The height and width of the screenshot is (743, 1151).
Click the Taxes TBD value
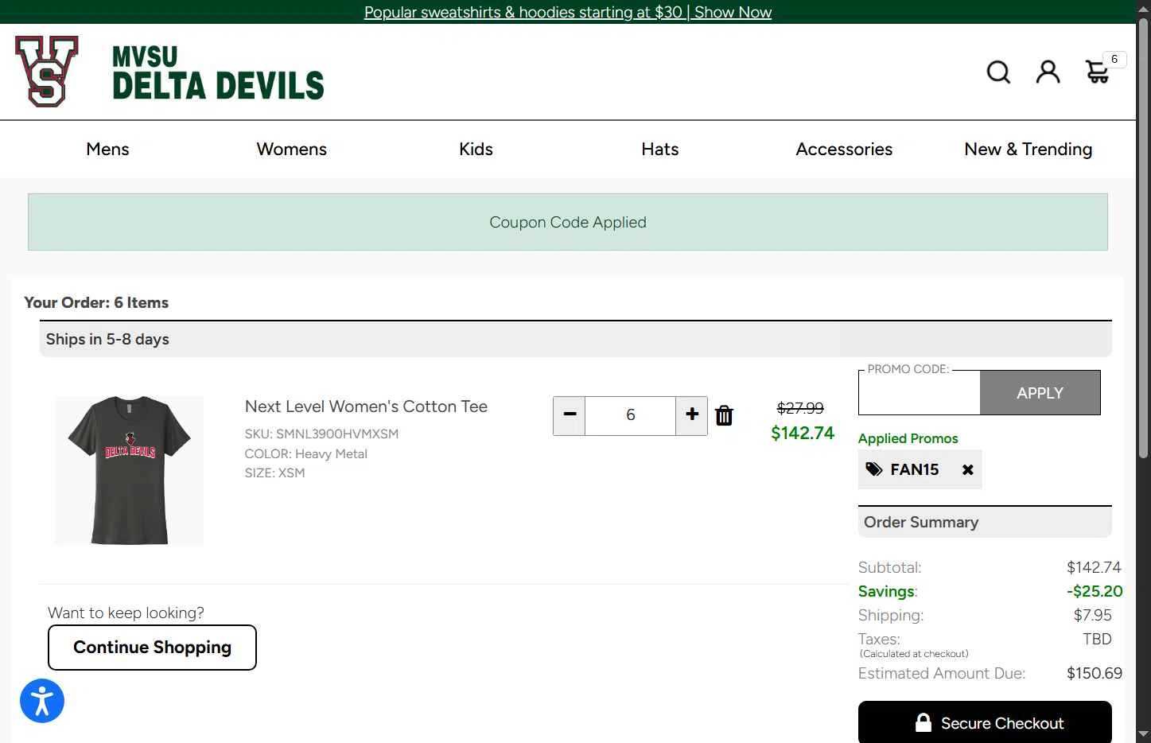click(1097, 639)
